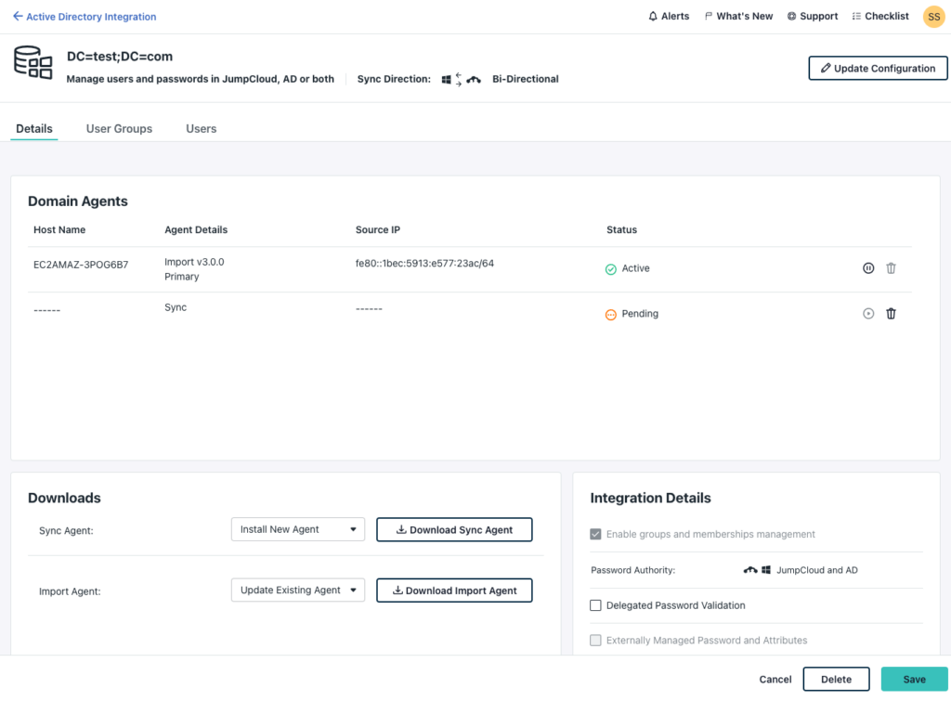Switch to the User Groups tab
The height and width of the screenshot is (701, 951).
(119, 129)
